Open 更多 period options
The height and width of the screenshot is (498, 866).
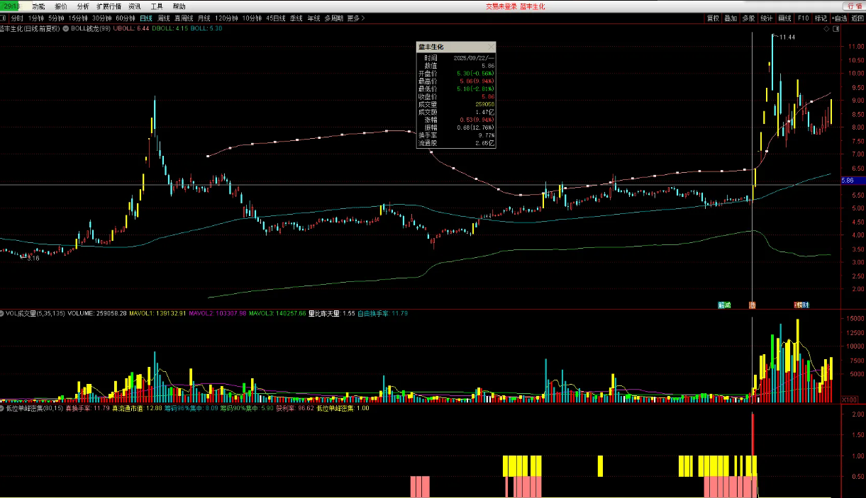tap(356, 18)
